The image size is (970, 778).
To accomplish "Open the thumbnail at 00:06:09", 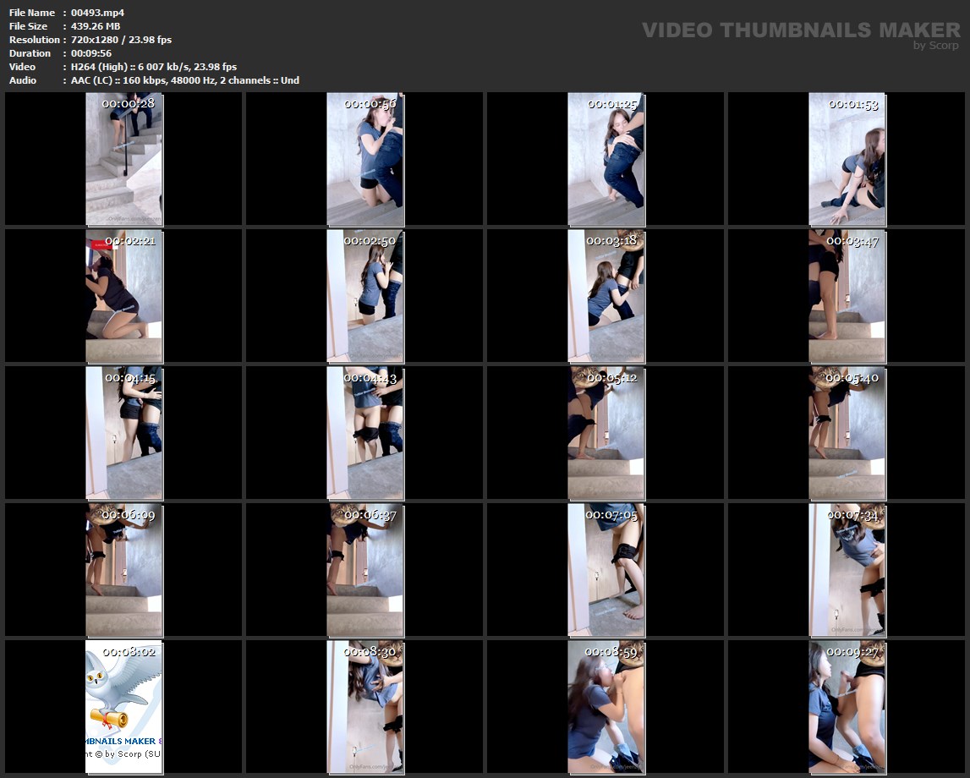I will click(123, 569).
